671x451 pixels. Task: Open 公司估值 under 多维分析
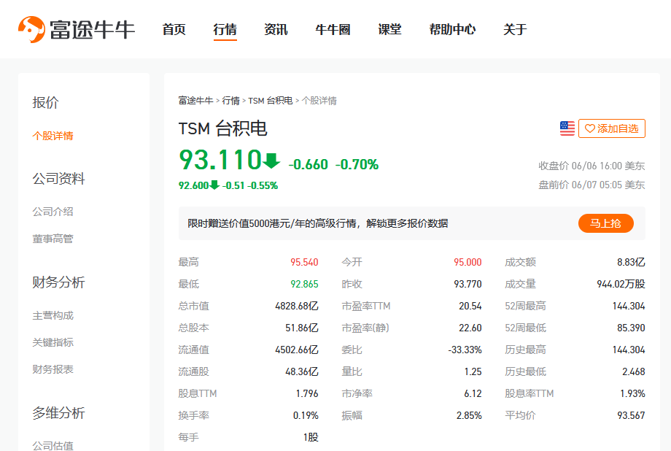click(x=55, y=445)
